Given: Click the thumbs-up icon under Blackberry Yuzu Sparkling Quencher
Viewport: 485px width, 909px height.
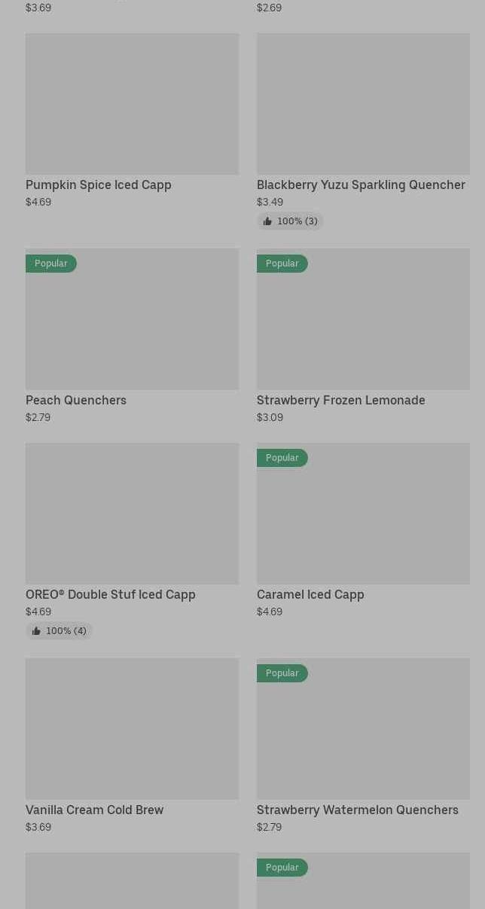Looking at the screenshot, I should tap(267, 221).
